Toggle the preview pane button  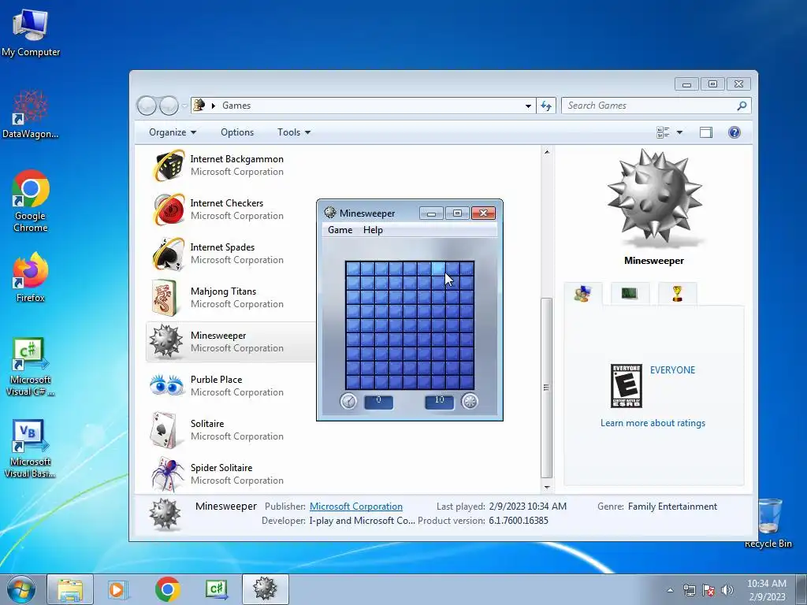pyautogui.click(x=705, y=132)
